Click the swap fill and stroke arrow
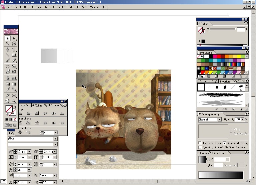The width and height of the screenshot is (256, 185). [15, 106]
